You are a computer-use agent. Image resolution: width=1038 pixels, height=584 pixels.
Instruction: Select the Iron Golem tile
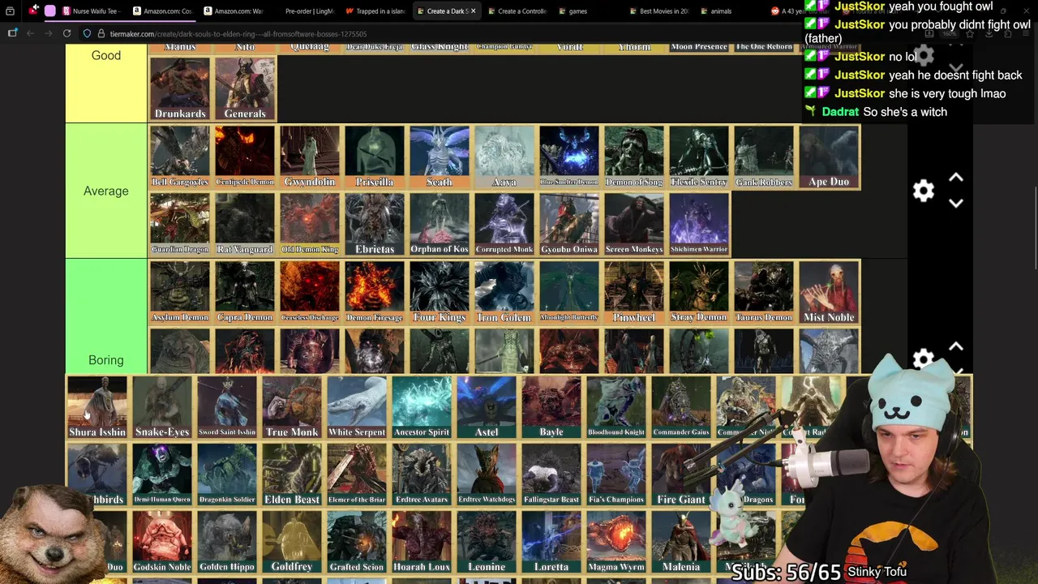504,293
